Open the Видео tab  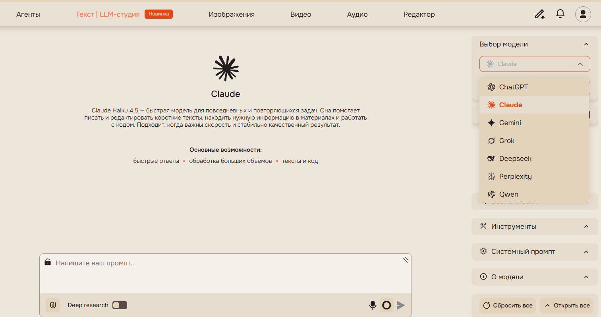point(301,14)
